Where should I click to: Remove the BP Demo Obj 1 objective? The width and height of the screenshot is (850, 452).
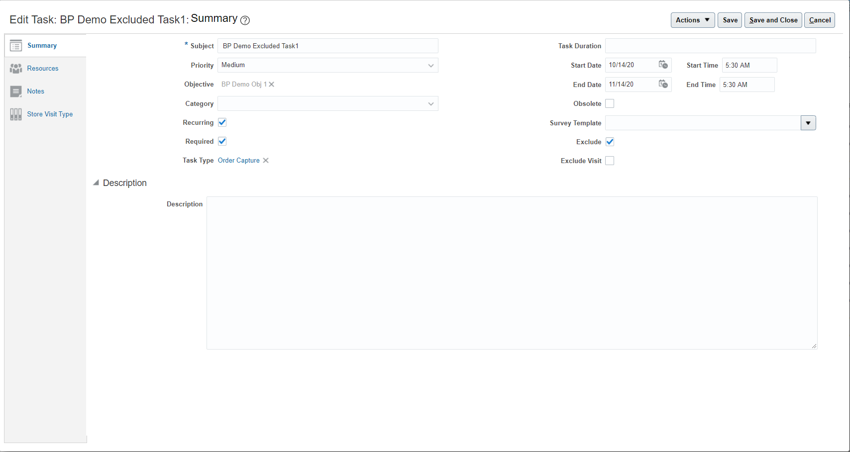tap(272, 85)
